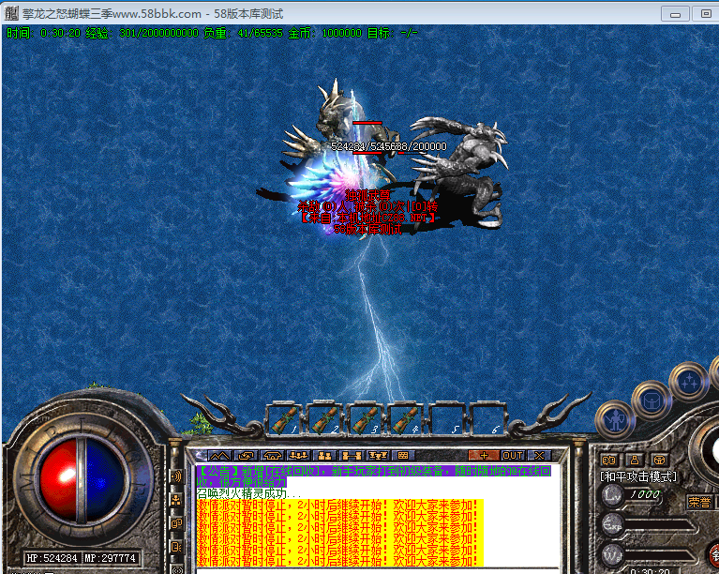Click the group hierarchy icon left of chat
Screen dimensions: 719x574
176,500
